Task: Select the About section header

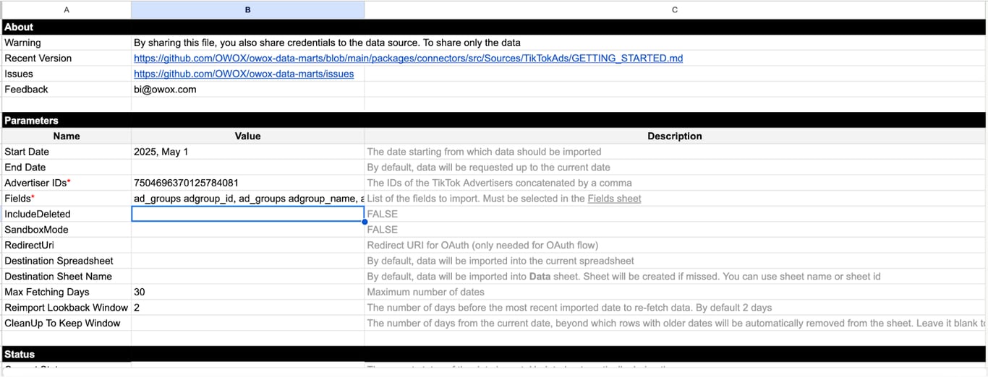Action: pos(494,27)
